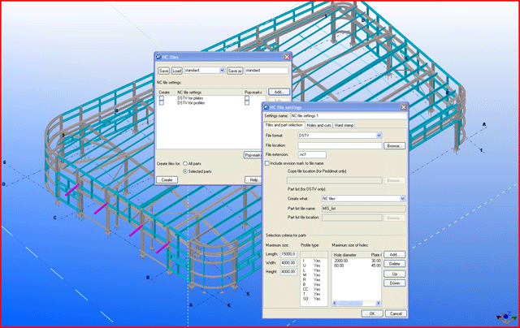Click the hole list scroll left arrow
The height and width of the screenshot is (328, 520).
coord(334,303)
